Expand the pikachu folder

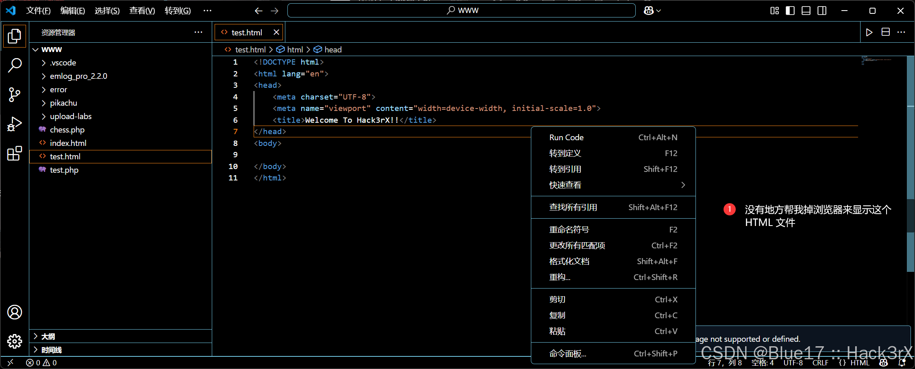[x=121, y=103]
